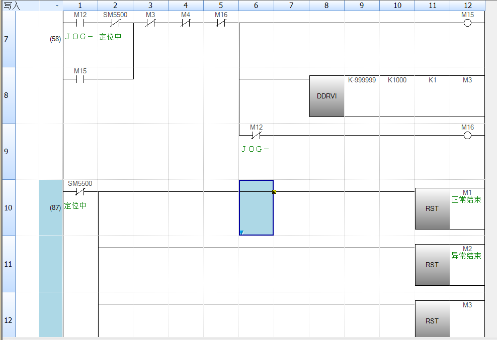This screenshot has height=340, width=497.
Task: Click the RST block for M2 异常结束
Action: click(432, 265)
